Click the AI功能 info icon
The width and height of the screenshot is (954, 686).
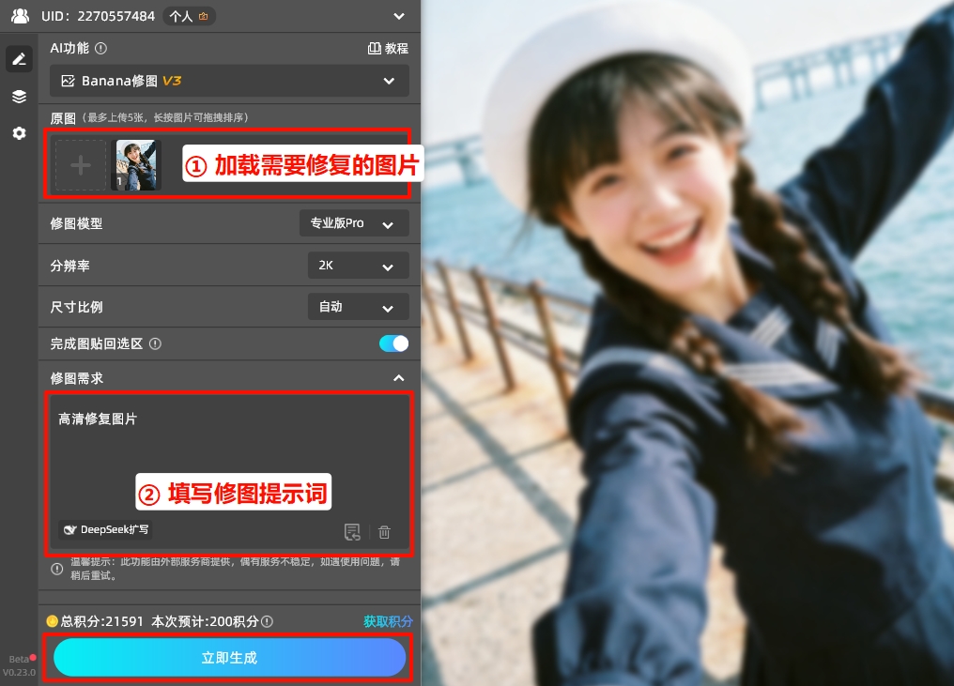101,49
